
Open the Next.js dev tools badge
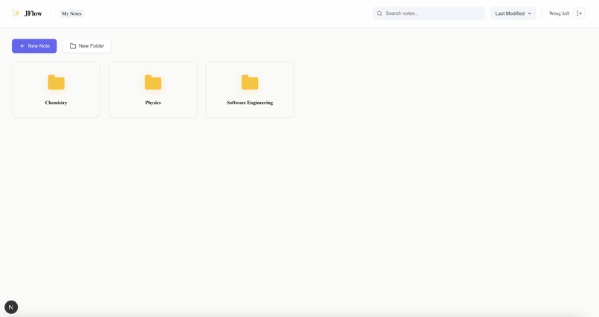click(x=11, y=307)
